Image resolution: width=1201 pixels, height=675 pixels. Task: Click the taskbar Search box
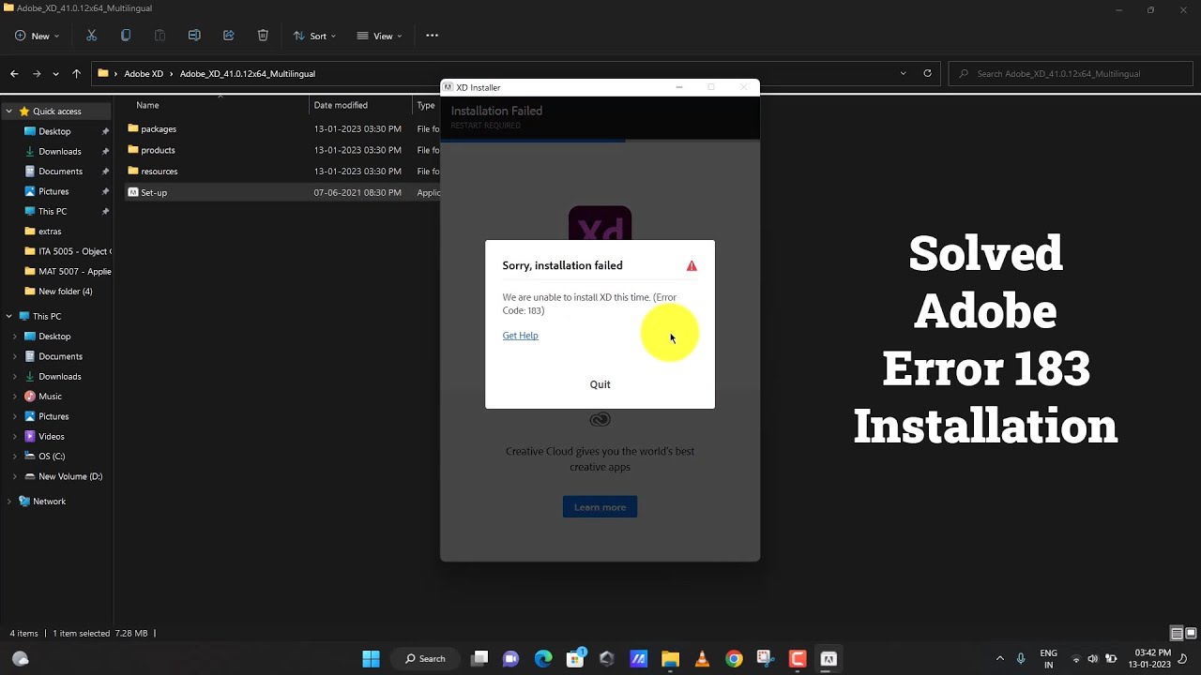(x=426, y=659)
